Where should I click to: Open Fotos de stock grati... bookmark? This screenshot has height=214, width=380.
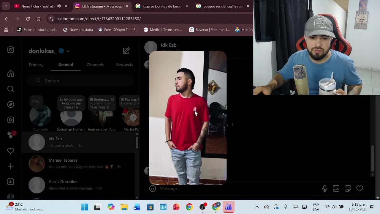point(37,30)
